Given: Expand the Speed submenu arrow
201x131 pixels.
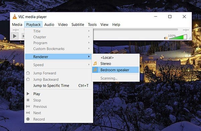Looking at the screenshot, I should pyautogui.click(x=89, y=65).
